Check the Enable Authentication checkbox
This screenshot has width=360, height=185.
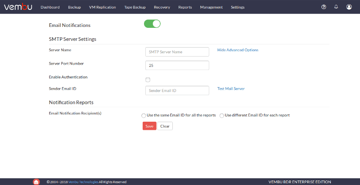point(148,79)
